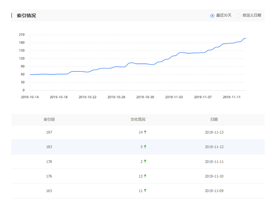The image size is (270, 200).
Task: Click green up arrow in 2019-11-12 row
Action: pos(145,147)
